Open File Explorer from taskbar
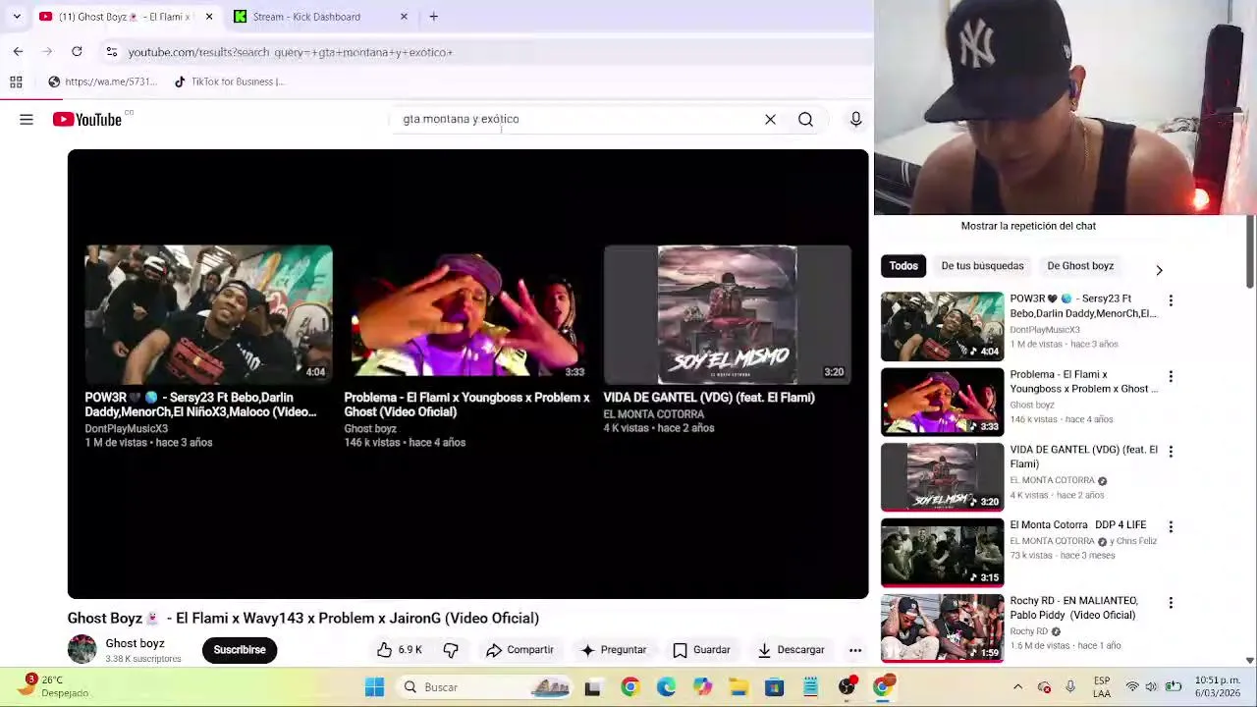Viewport: 1257px width, 707px height. [738, 687]
